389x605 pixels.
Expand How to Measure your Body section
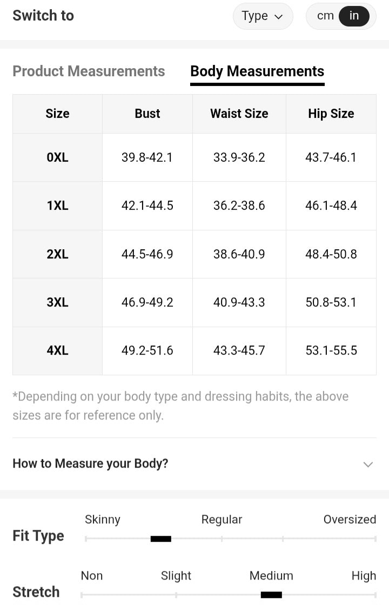tap(91, 464)
